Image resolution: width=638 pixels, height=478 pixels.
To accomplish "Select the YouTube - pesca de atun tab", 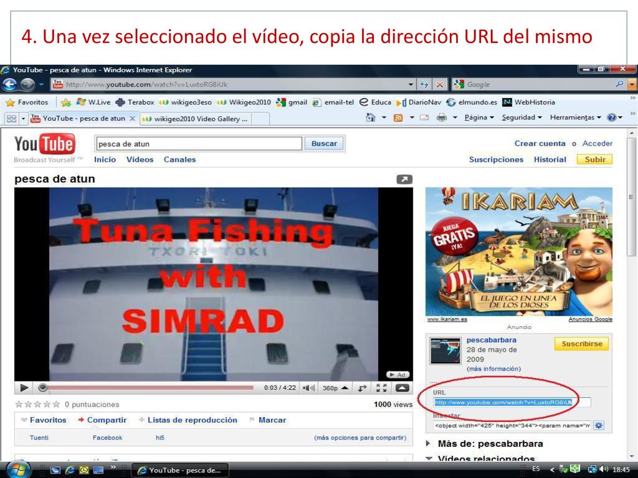I will pyautogui.click(x=83, y=118).
